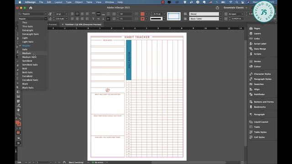
Task: Select the Hand tool
Action: pos(18,110)
